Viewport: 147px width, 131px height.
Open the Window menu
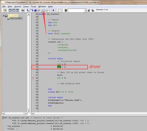click(x=42, y=6)
